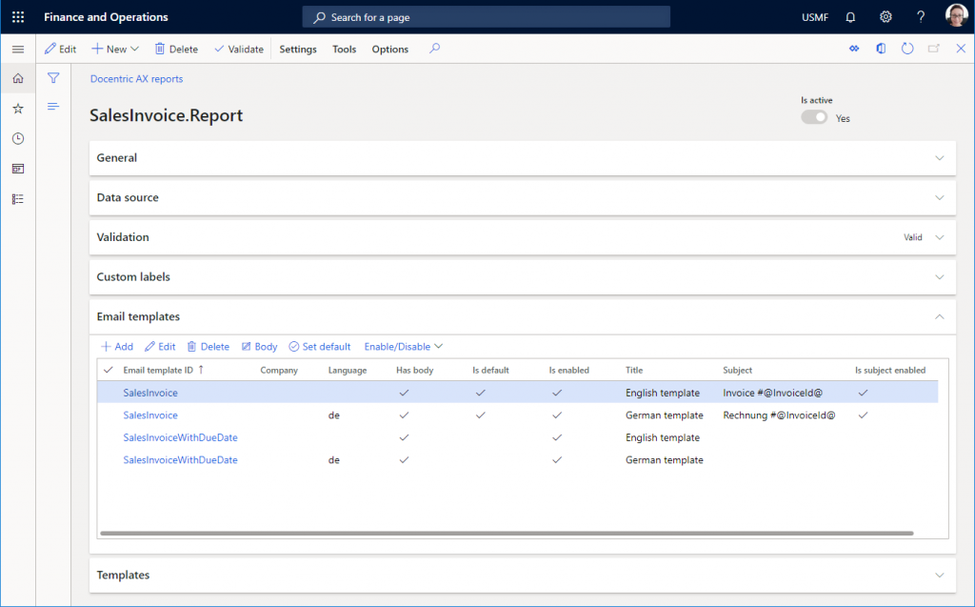Image resolution: width=975 pixels, height=607 pixels.
Task: Open Recently opened pages via clock icon
Action: [x=17, y=138]
